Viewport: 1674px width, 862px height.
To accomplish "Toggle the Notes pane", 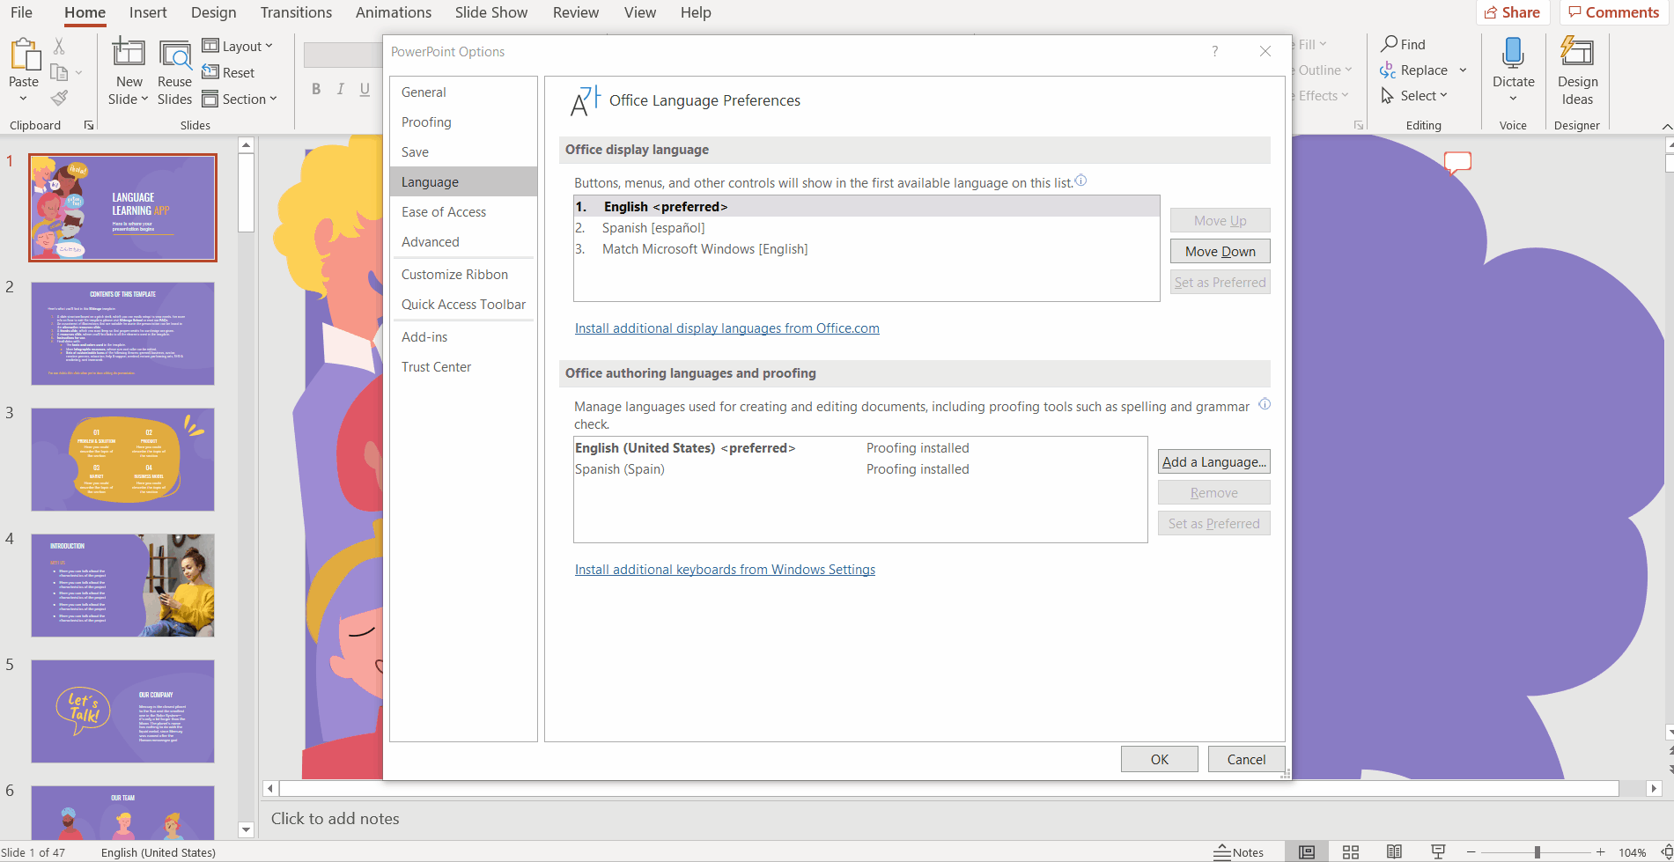I will (x=1241, y=851).
